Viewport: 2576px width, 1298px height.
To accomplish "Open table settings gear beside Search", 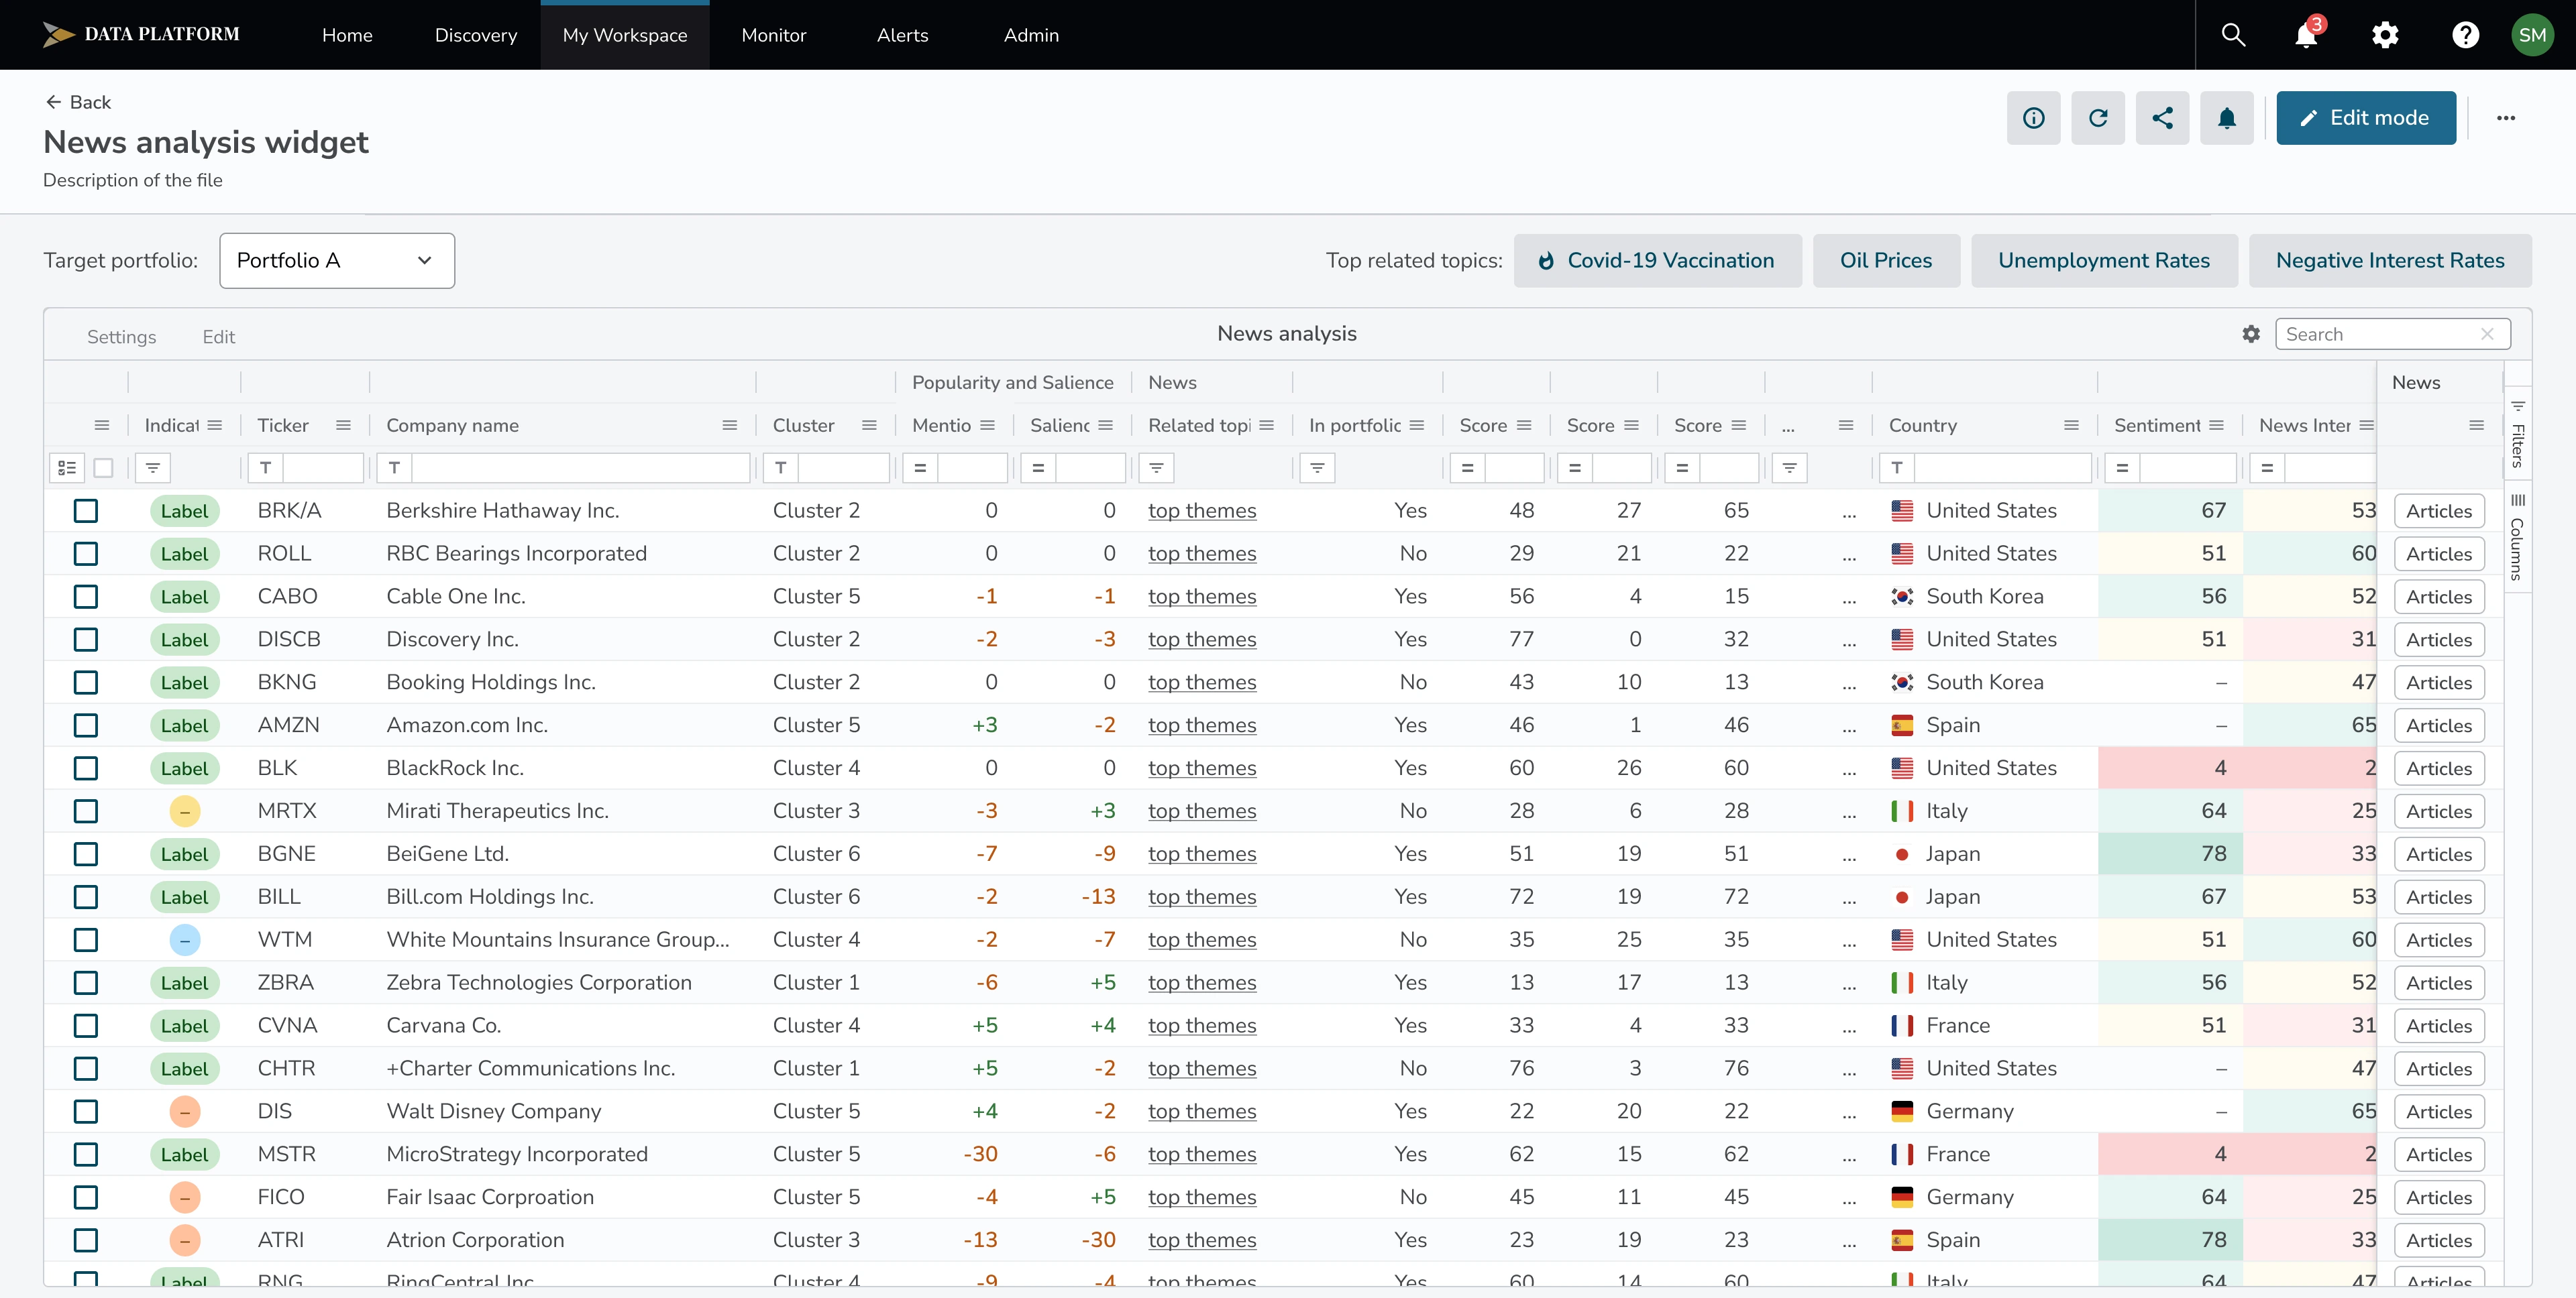I will tap(2251, 334).
